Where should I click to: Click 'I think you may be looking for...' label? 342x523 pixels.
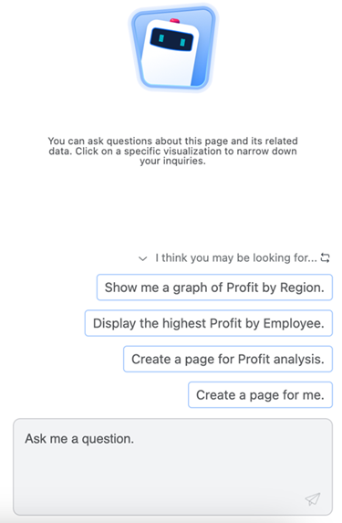tap(236, 257)
